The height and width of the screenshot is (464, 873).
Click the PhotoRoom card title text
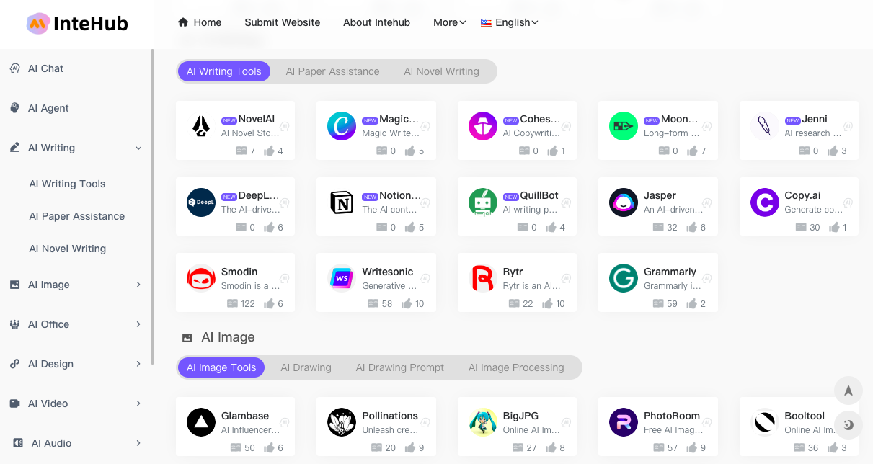click(672, 416)
